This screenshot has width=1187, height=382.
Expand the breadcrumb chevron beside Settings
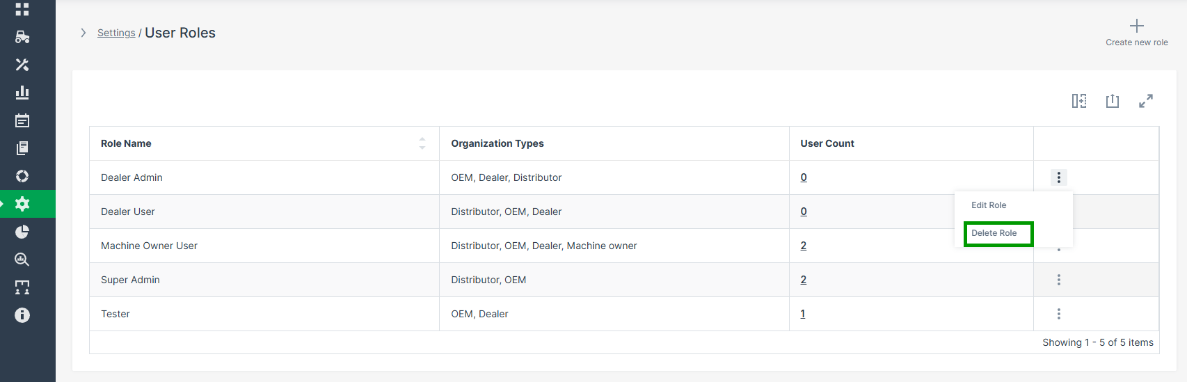[83, 33]
